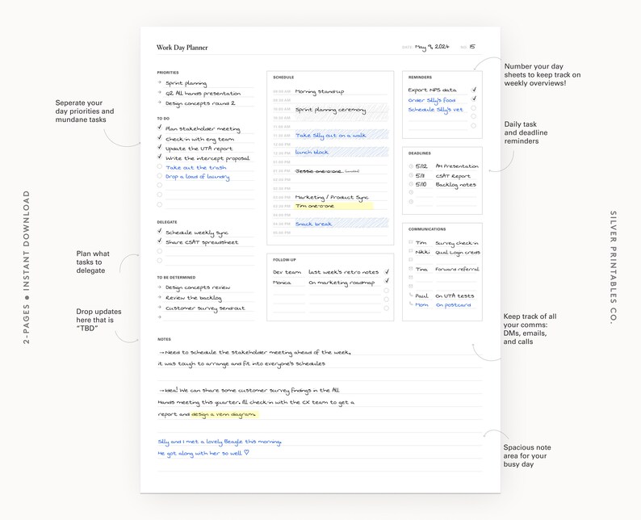Click the phone icon beside Paul
This screenshot has width=641, height=520.
click(411, 296)
